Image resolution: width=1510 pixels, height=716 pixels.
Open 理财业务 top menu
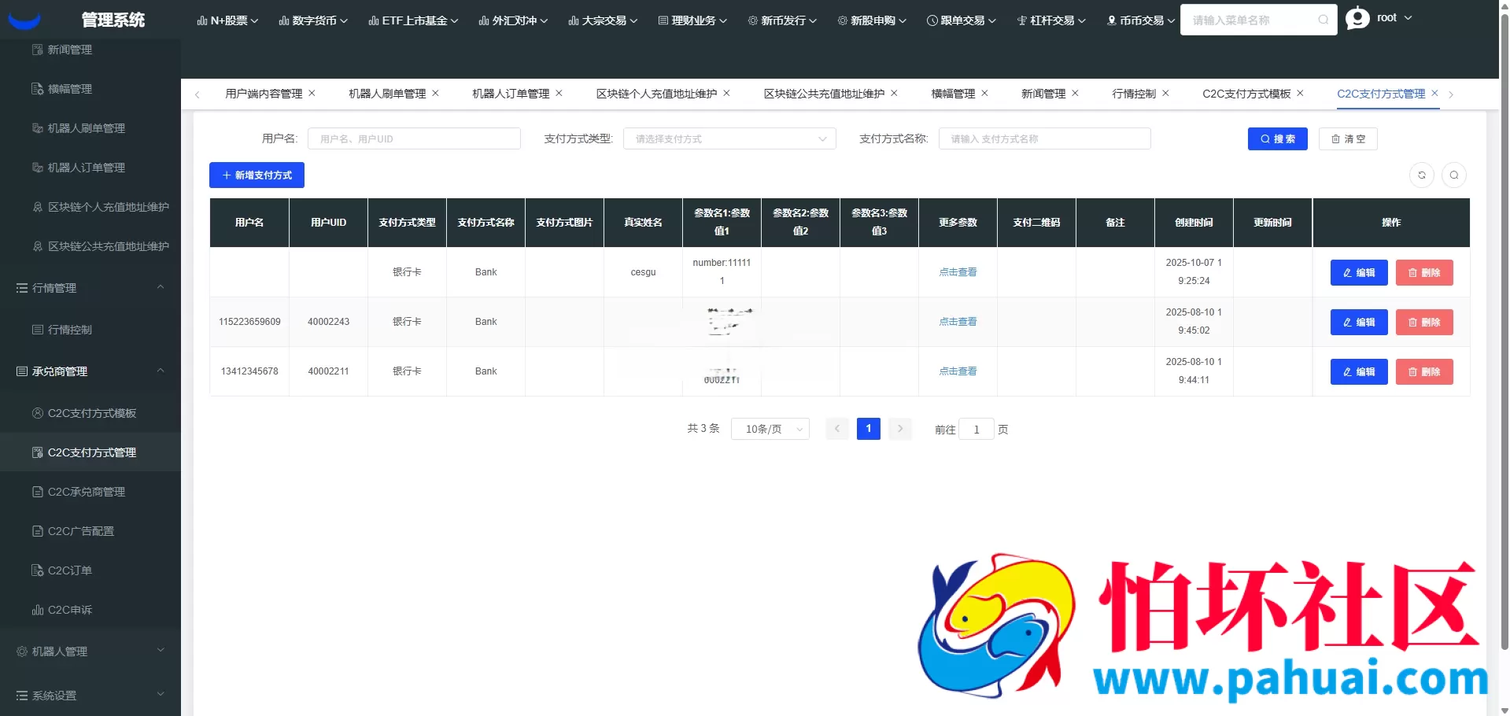pos(692,20)
